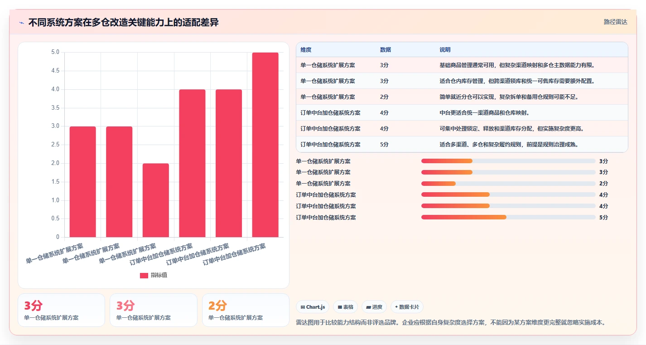Viewport: 646px width, 345px height.
Task: Click the 2.5 y-axis tick label
Action: pyautogui.click(x=55, y=145)
